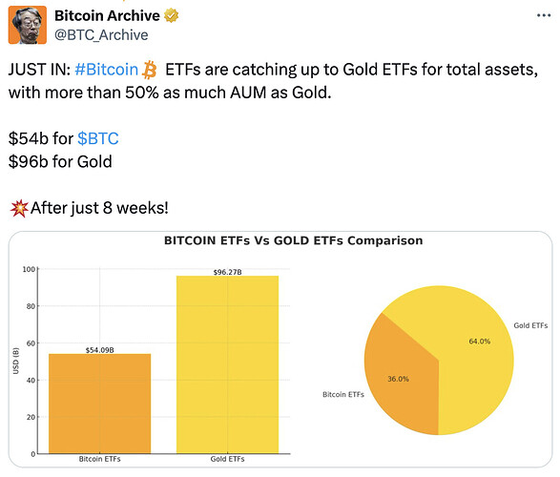Click the Gold ETFs pie chart label
This screenshot has width=560, height=477.
pos(530,325)
